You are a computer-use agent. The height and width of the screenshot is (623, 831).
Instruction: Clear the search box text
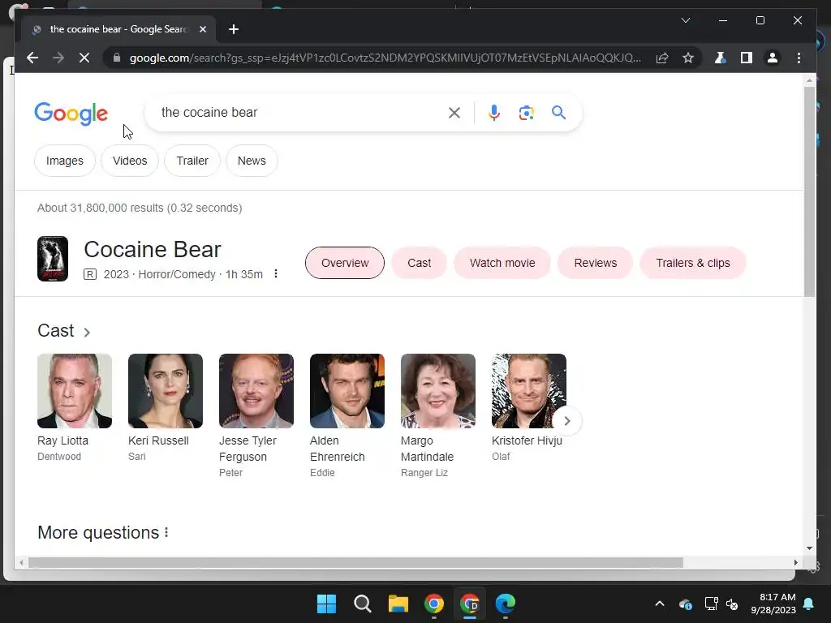coord(454,112)
